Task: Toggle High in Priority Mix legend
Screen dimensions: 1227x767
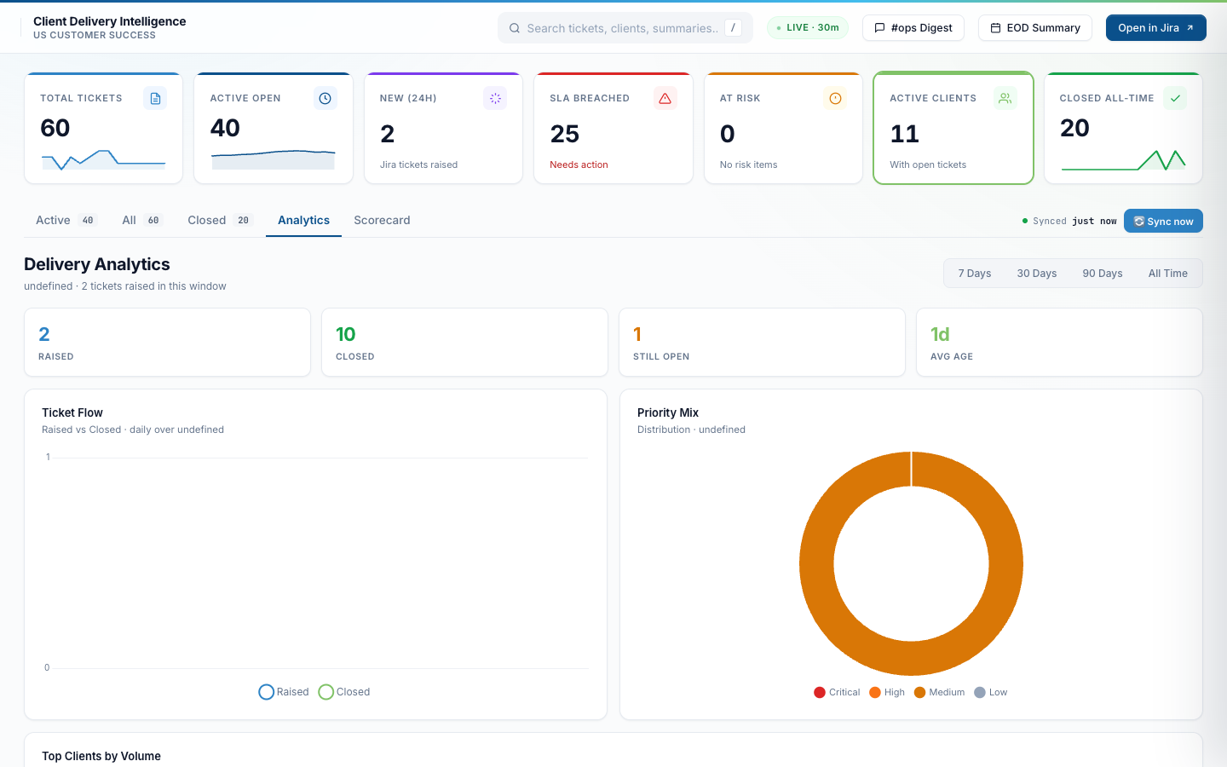Action: point(887,692)
